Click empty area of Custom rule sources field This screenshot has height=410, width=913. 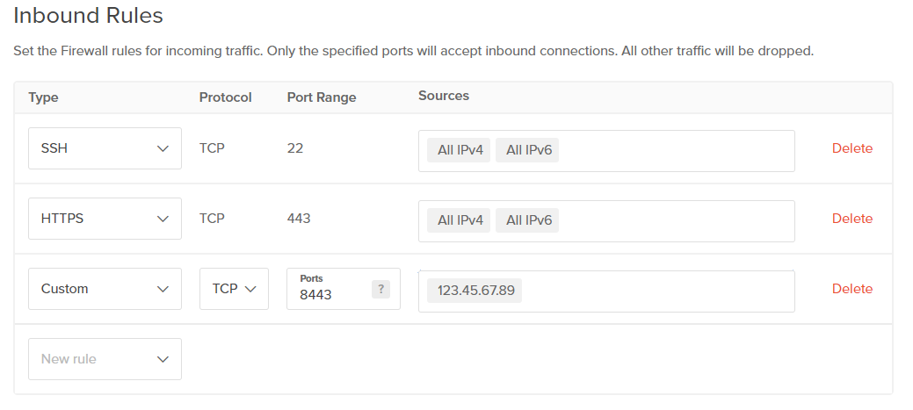point(659,291)
